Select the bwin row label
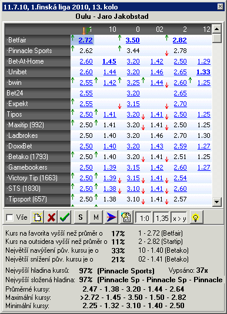The width and height of the screenshot is (227, 314). [x=38, y=82]
